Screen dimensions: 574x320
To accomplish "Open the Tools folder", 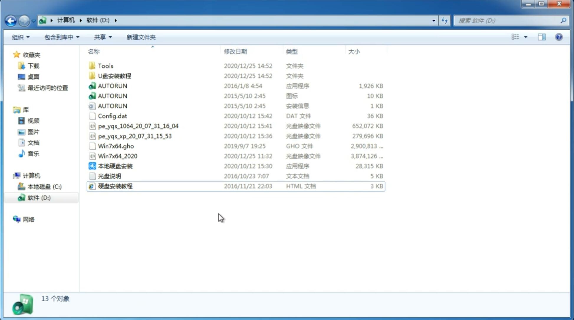I will pyautogui.click(x=105, y=66).
